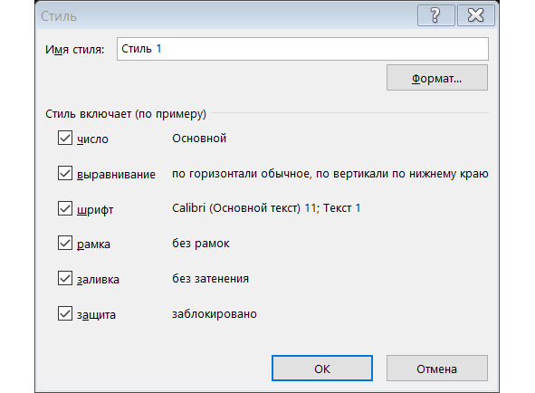Click the Calibri font description text
535x393 pixels.
click(266, 208)
